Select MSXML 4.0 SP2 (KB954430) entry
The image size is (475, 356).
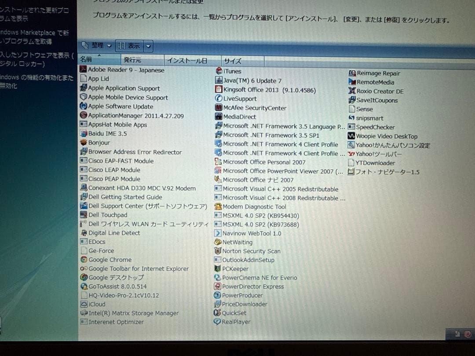[x=257, y=215]
